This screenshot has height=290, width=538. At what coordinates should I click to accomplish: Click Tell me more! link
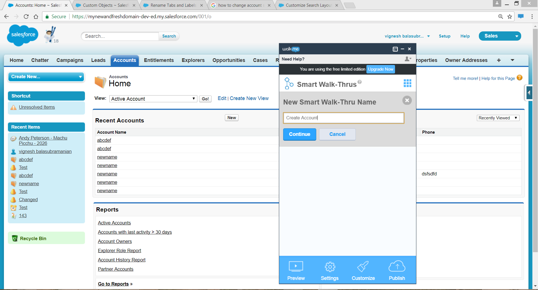pyautogui.click(x=465, y=78)
